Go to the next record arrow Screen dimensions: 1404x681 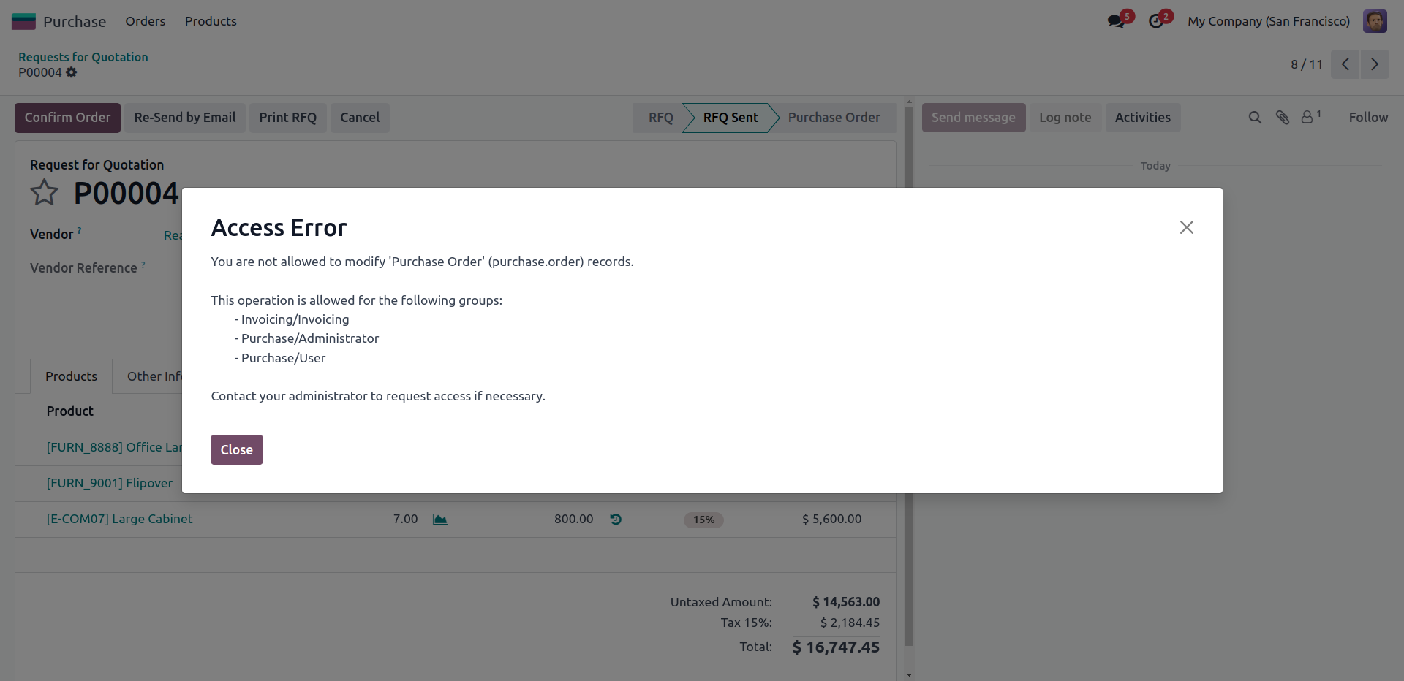coord(1375,64)
